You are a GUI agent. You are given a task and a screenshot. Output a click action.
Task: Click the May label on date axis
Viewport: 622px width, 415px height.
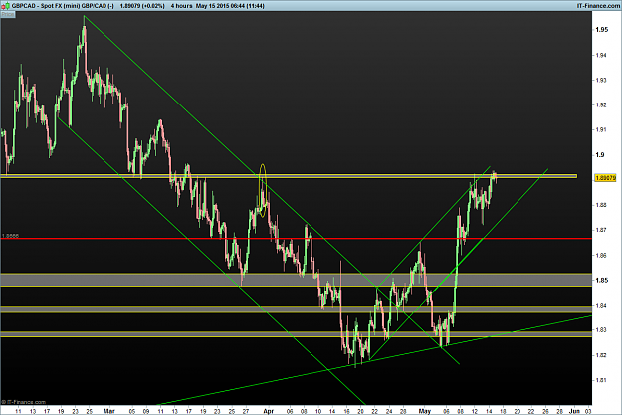pos(424,411)
